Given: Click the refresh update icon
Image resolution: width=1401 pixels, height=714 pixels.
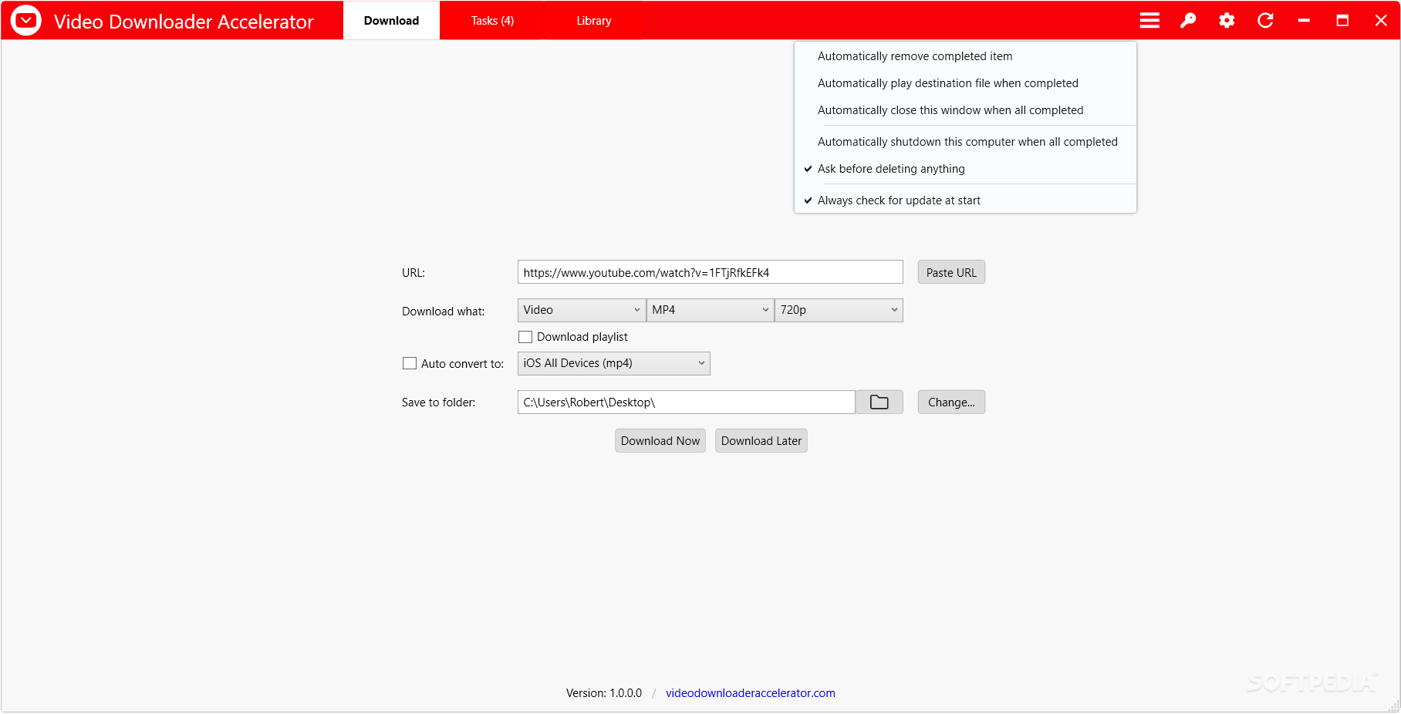Looking at the screenshot, I should pos(1265,21).
